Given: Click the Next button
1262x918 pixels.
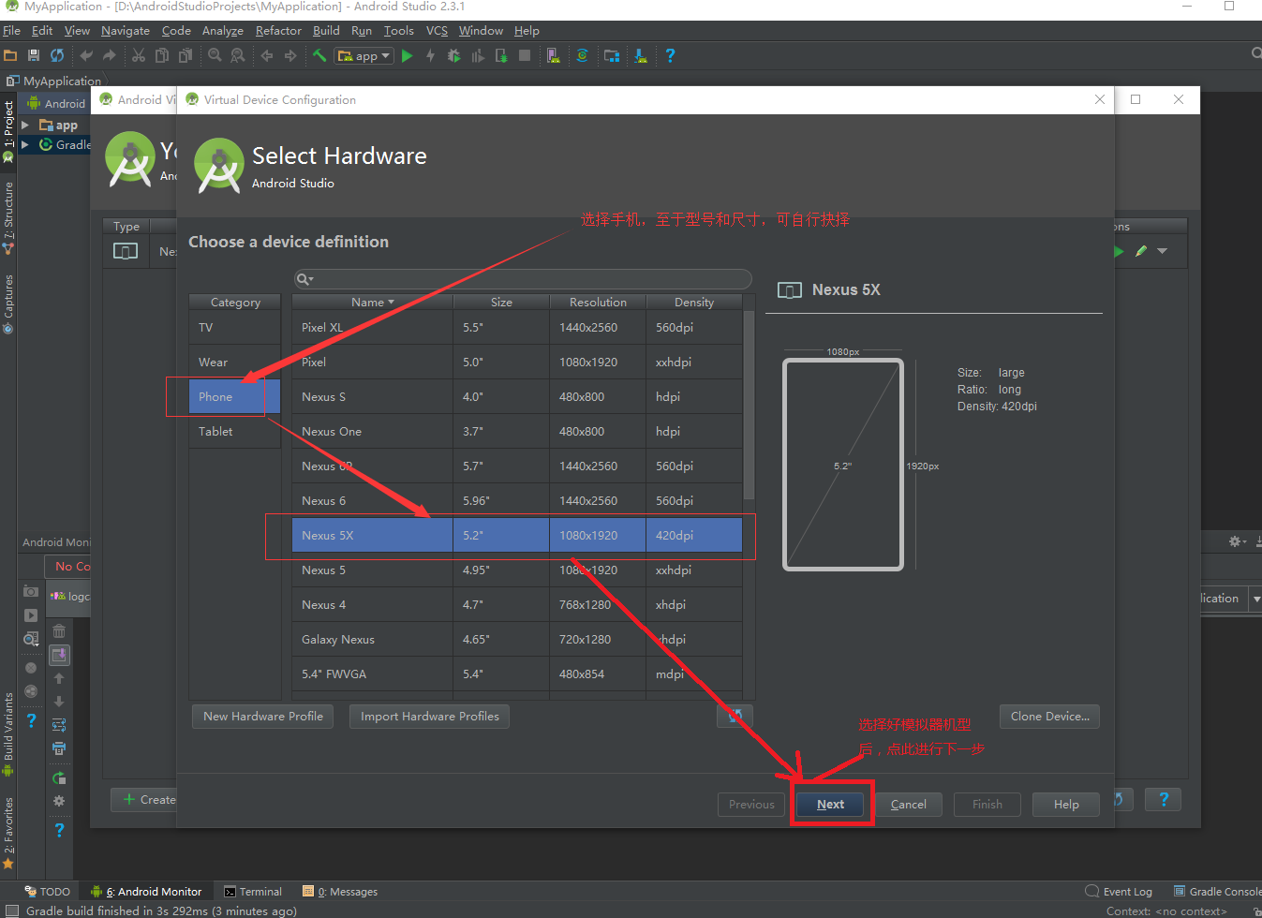Looking at the screenshot, I should point(830,804).
